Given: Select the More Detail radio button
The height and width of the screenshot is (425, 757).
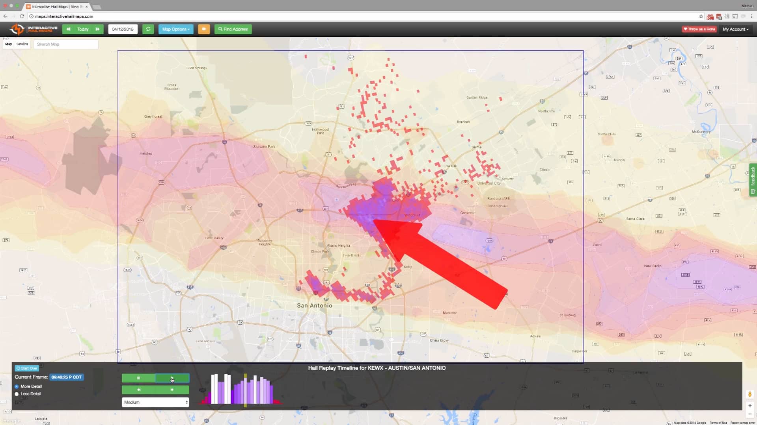Looking at the screenshot, I should pos(16,386).
